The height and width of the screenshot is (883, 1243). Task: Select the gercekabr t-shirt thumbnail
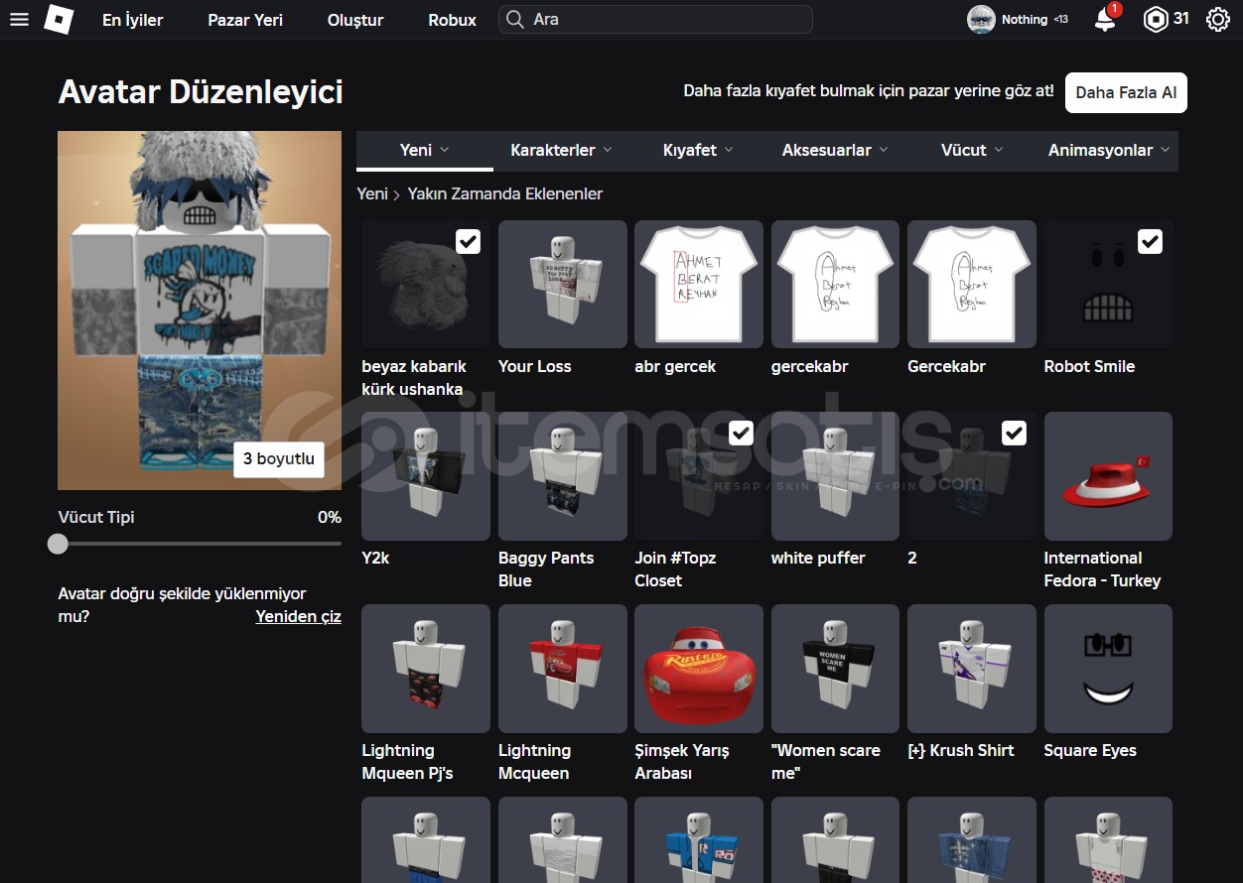point(835,284)
